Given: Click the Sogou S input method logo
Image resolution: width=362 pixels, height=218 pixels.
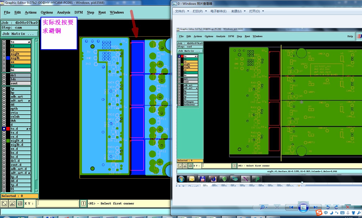Looking at the screenshot, I should click(x=319, y=213).
